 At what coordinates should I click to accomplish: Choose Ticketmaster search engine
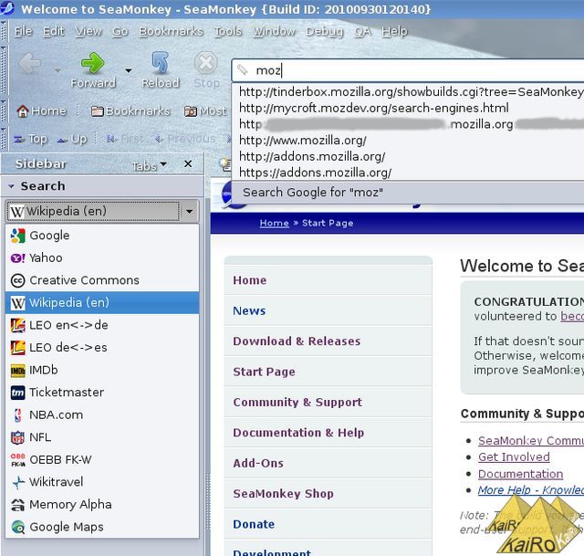102,393
